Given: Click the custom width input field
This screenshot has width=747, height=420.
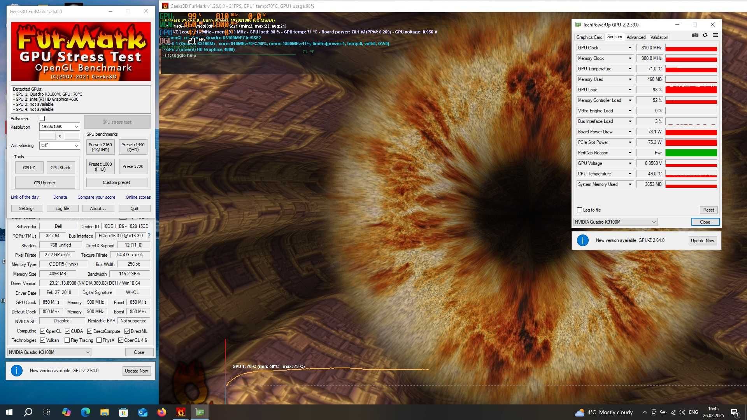Looking at the screenshot, I should (47, 136).
